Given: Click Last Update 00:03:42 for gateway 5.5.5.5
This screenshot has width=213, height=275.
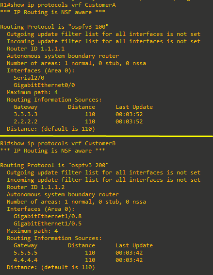Looking at the screenshot, I should click(x=129, y=253).
